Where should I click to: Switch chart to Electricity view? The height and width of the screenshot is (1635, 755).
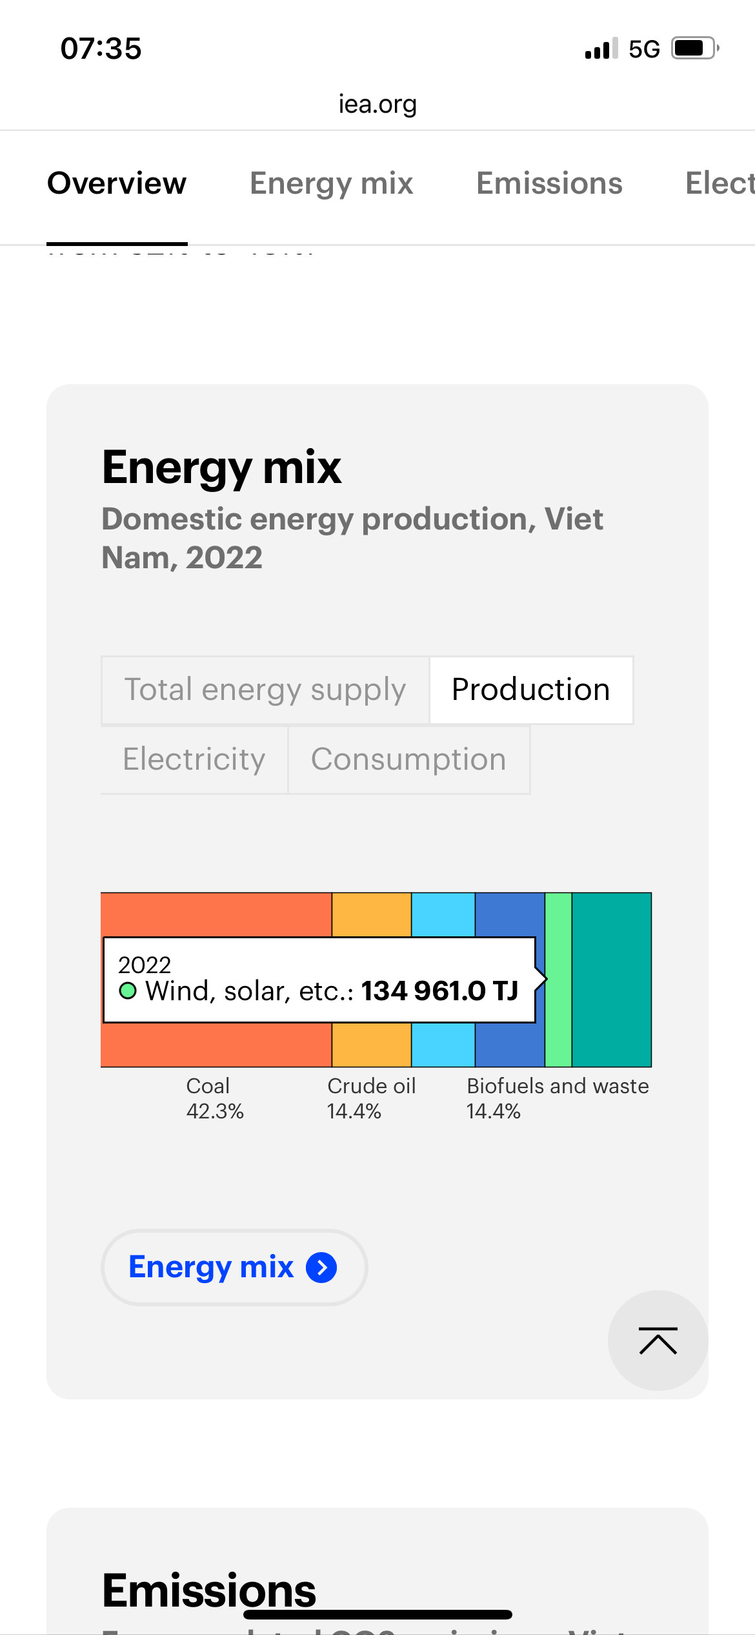[x=194, y=759]
